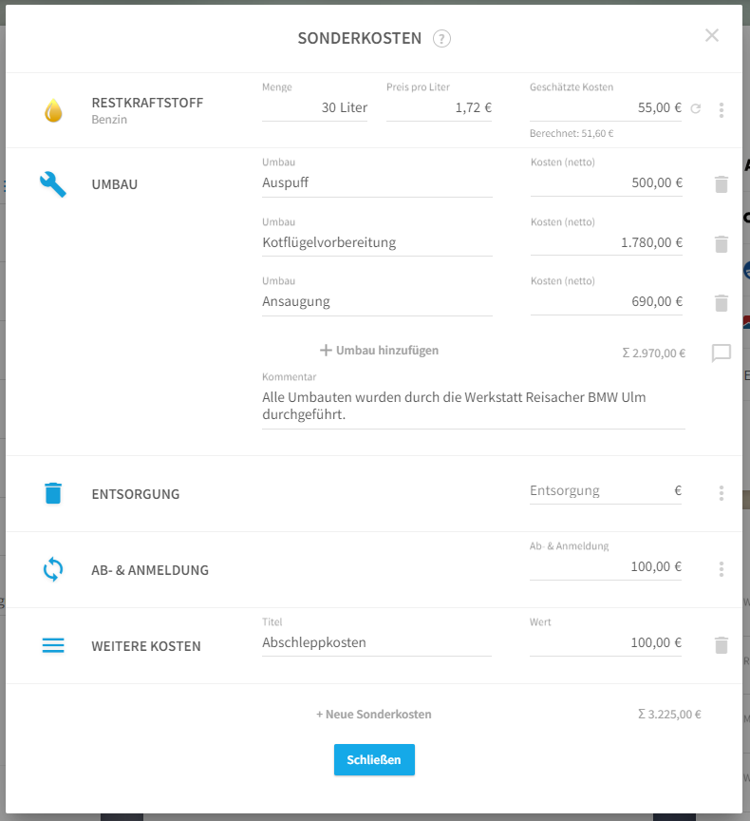Reset estimated fuel cost with refresh icon
750x821 pixels.
[696, 108]
